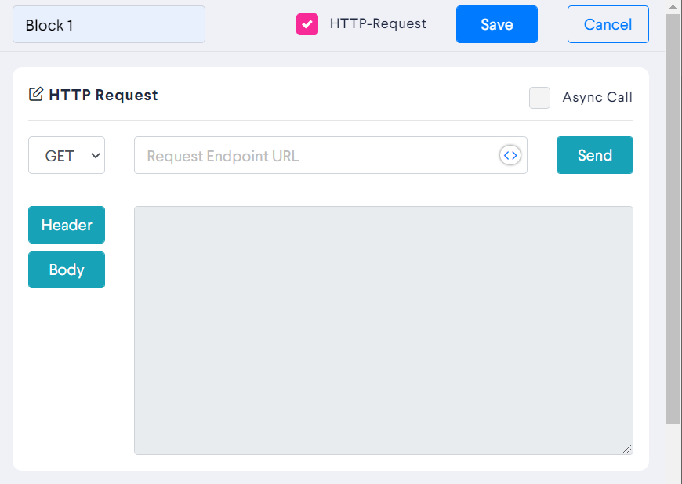The width and height of the screenshot is (682, 484).
Task: Expand the method list using the chevron arrow
Action: click(x=96, y=156)
